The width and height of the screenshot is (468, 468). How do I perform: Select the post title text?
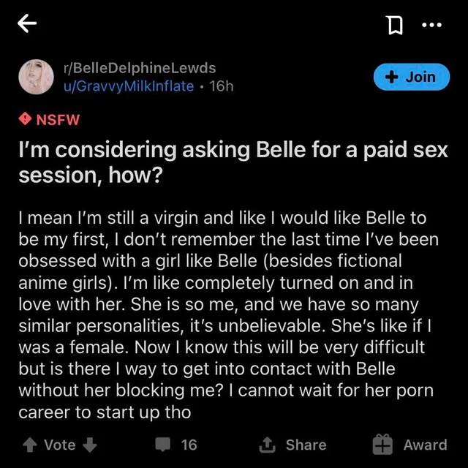[233, 162]
